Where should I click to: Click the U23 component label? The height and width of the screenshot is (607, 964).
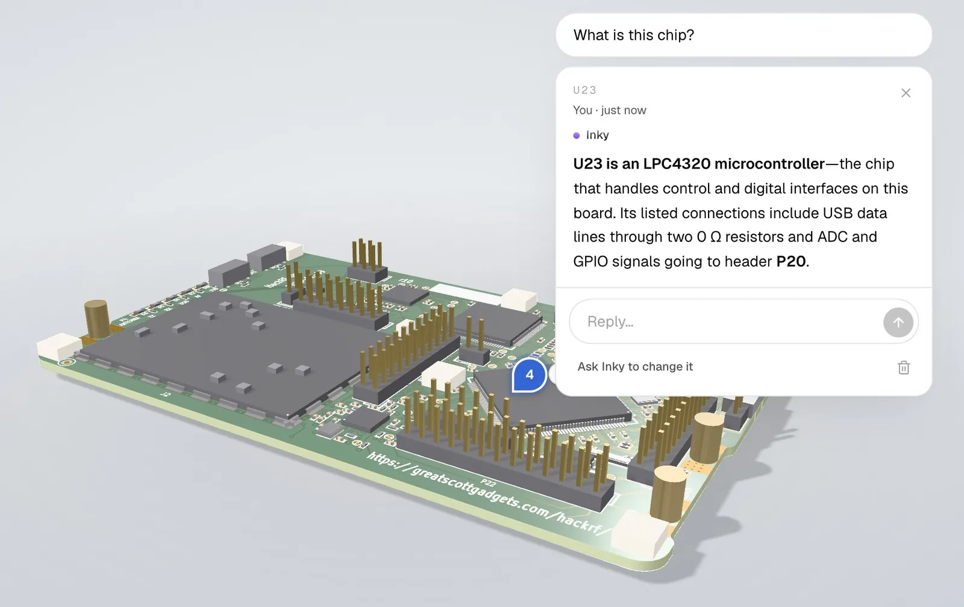pyautogui.click(x=584, y=90)
